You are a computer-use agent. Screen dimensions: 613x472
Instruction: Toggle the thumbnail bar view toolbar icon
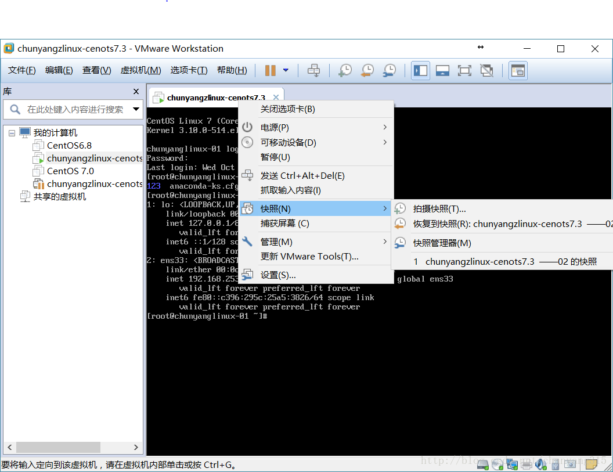(x=442, y=71)
